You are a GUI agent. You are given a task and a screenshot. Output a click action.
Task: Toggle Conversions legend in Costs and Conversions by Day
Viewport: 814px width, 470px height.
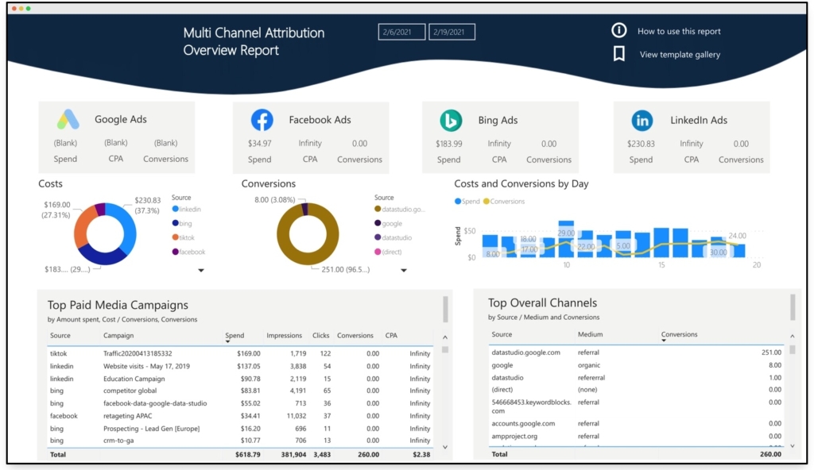point(504,202)
